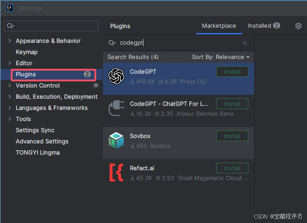Click the Proxy OÜ vendor text
This screenshot has height=223, width=307.
coord(193,81)
